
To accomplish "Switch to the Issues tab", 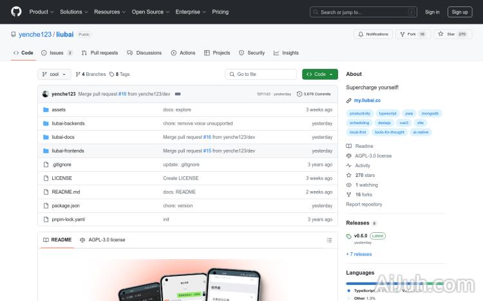I will pyautogui.click(x=57, y=53).
